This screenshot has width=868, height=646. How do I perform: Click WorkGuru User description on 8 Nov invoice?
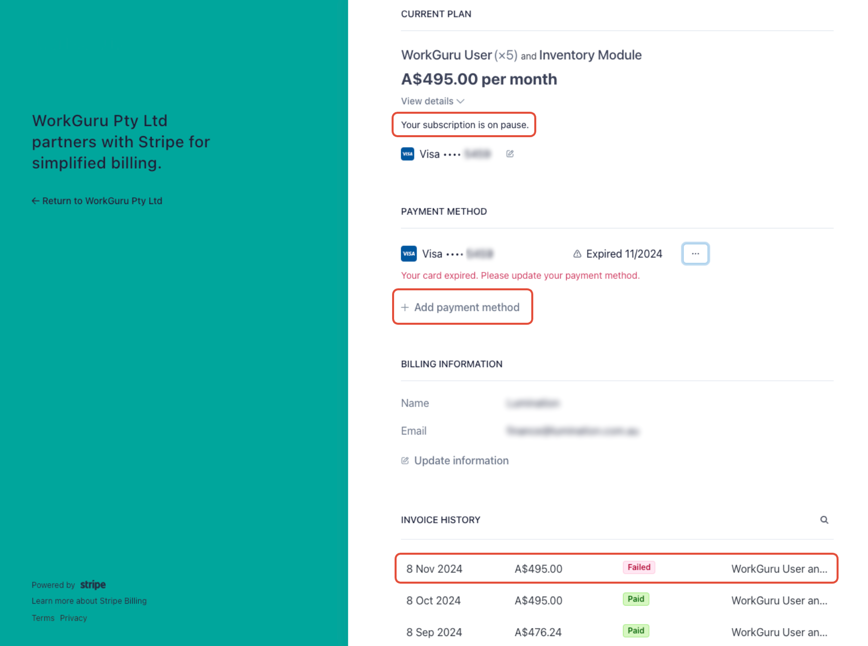pyautogui.click(x=779, y=569)
